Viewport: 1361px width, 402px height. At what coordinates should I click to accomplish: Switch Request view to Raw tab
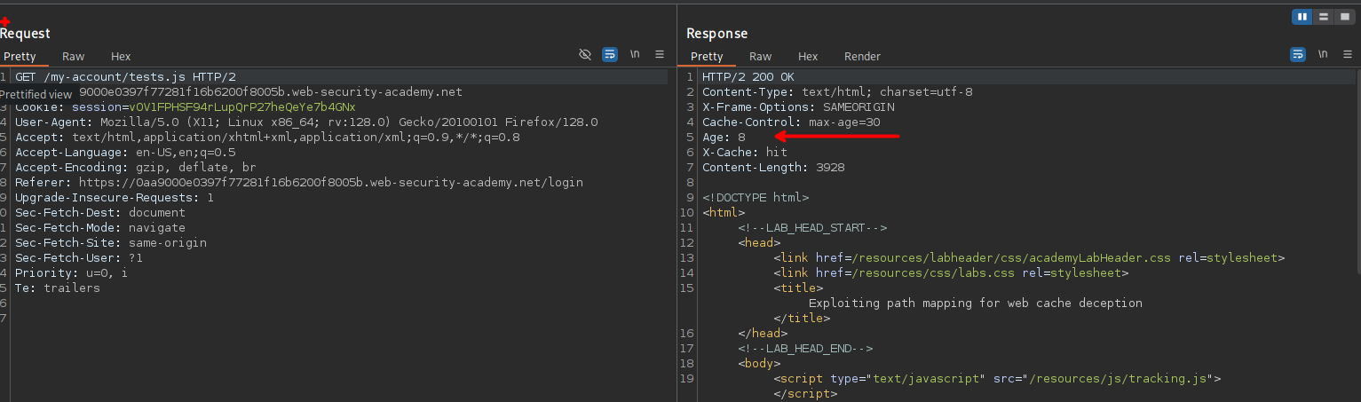(74, 57)
